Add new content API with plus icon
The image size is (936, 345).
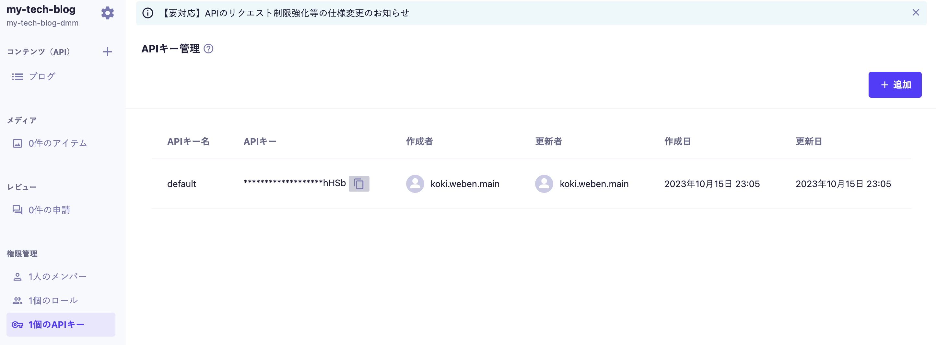pos(108,52)
